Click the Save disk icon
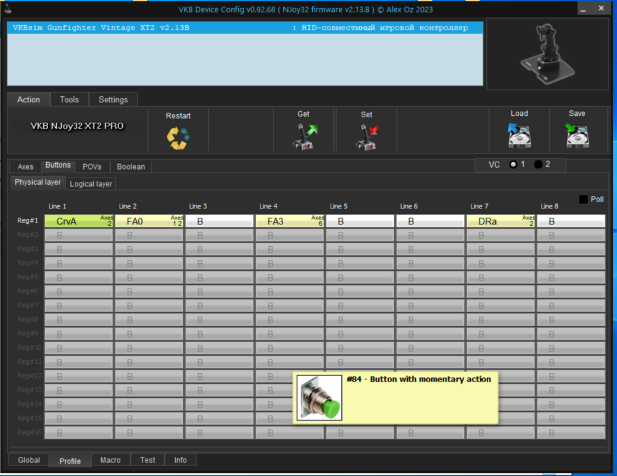The height and width of the screenshot is (476, 617). click(577, 135)
